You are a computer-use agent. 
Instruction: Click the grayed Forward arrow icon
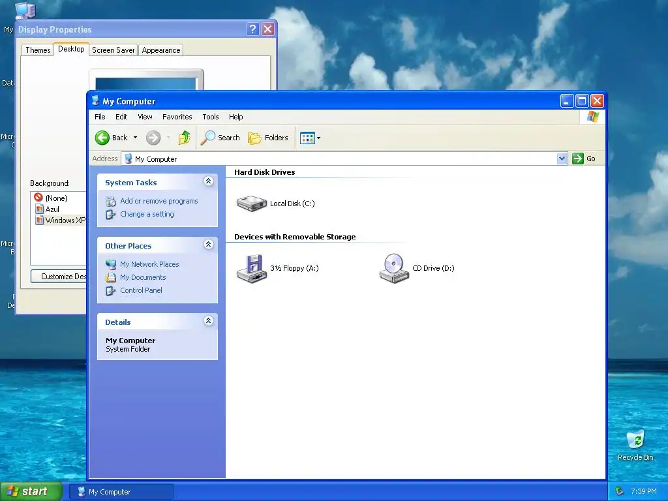(153, 138)
